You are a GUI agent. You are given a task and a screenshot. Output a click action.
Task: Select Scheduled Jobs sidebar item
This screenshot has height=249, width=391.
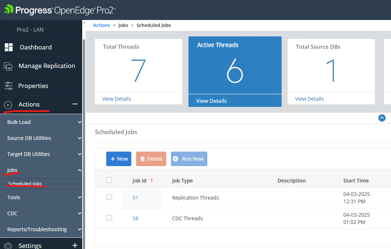[x=25, y=184]
